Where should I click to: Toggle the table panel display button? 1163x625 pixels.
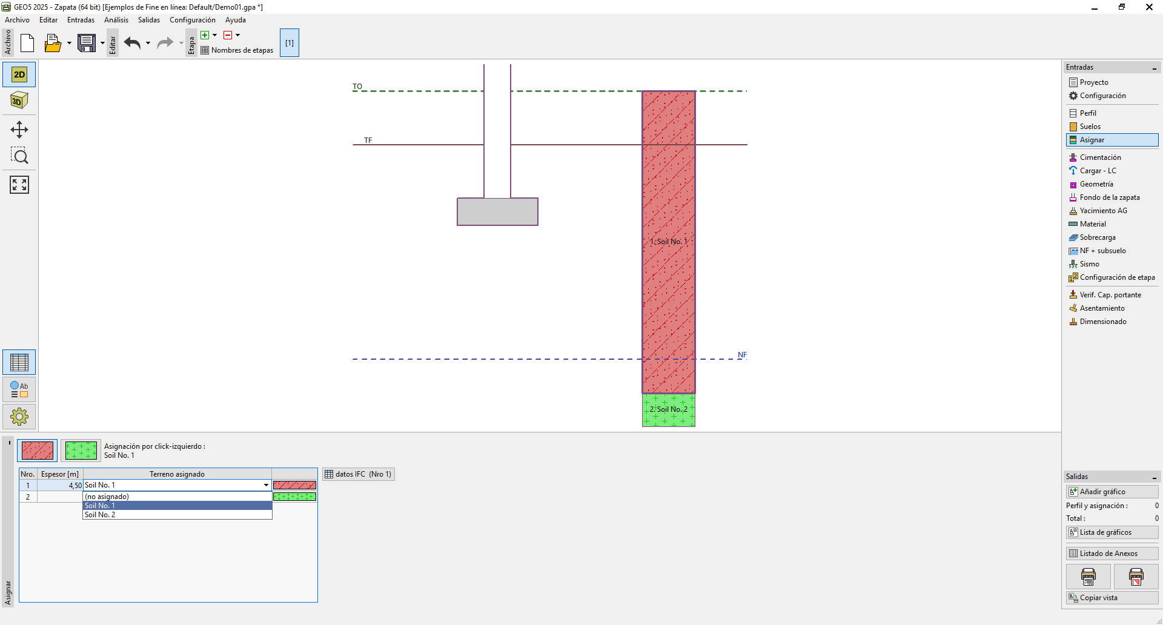pos(19,362)
